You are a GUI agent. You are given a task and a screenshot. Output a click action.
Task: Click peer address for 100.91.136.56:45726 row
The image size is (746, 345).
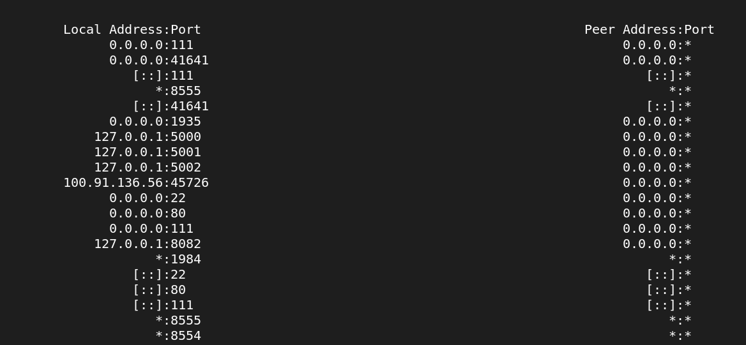(657, 182)
